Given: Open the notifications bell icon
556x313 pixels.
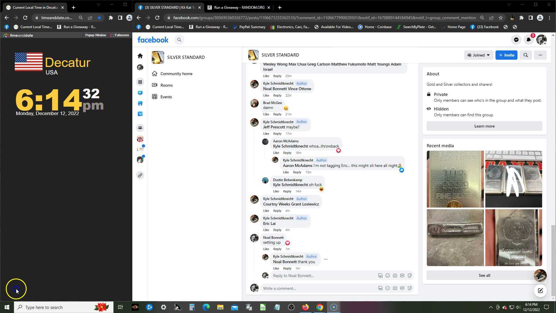Looking at the screenshot, I should (x=528, y=40).
